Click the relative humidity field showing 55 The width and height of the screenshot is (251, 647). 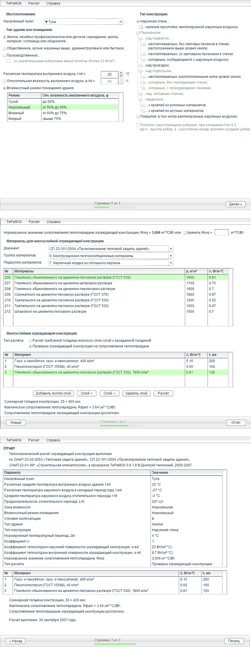click(110, 81)
